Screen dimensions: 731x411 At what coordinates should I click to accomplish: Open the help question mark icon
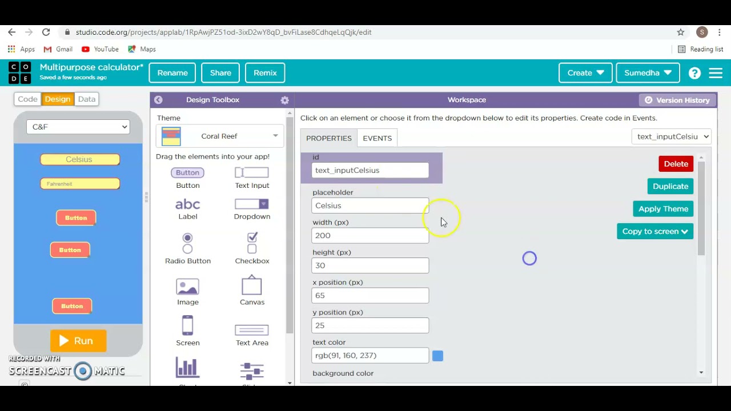click(694, 73)
